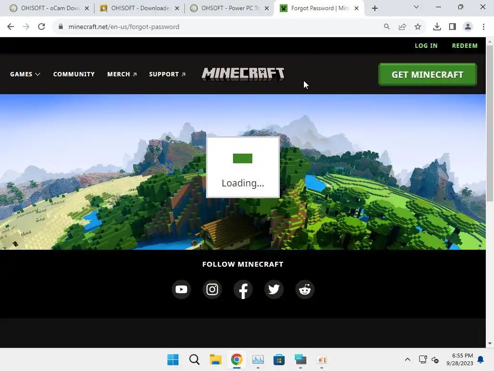494x371 pixels.
Task: Open Chrome profile avatar
Action: (468, 27)
